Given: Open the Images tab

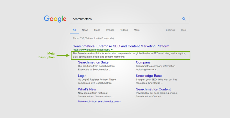Looking at the screenshot, I should tap(110, 30).
